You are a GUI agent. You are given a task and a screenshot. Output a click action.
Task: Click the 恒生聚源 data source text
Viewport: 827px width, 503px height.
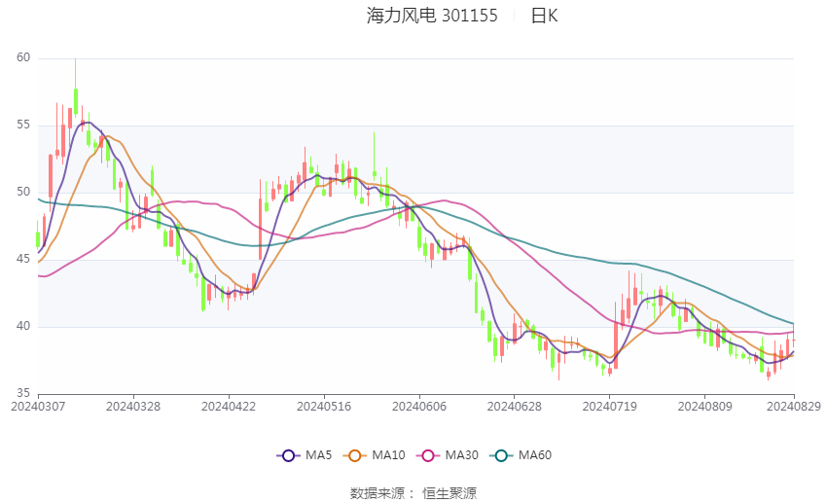click(449, 493)
